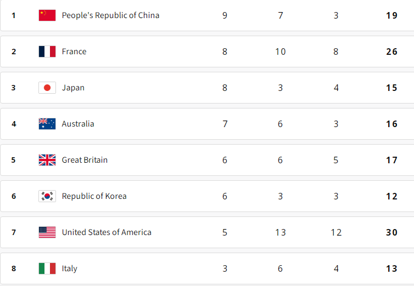Click United States total medal count 30

point(391,232)
